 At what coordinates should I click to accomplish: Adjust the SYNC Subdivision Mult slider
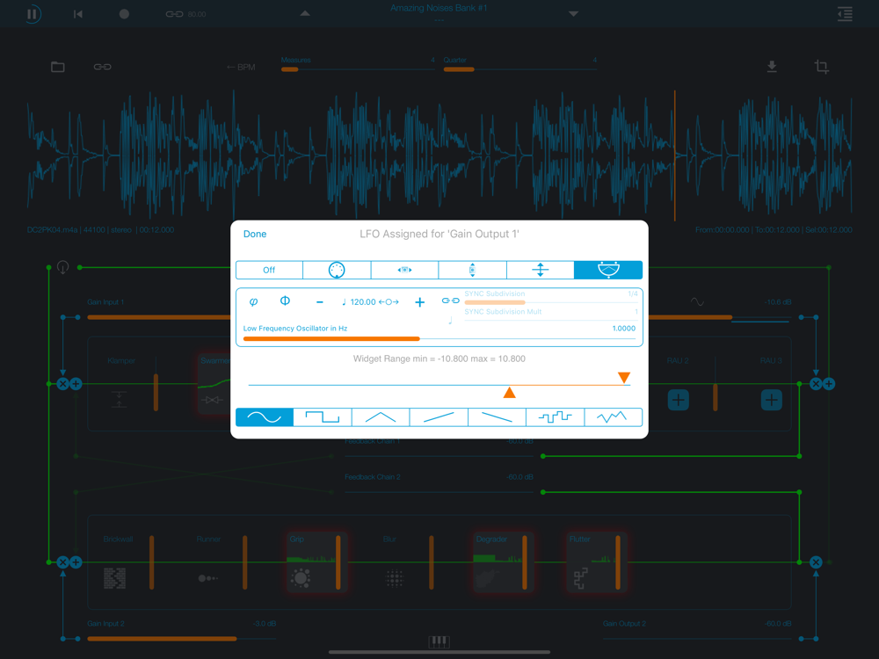pos(551,320)
